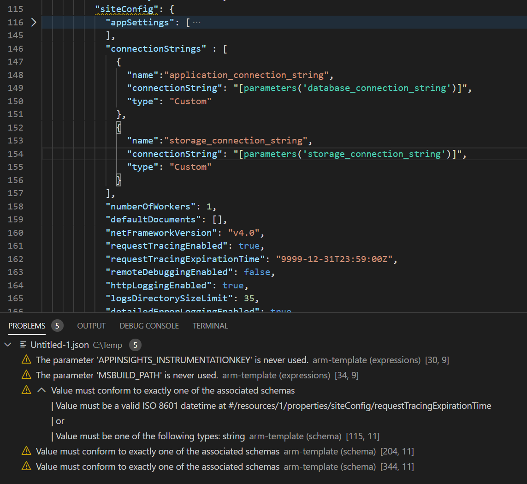Switch to the OUTPUT tab
Image resolution: width=527 pixels, height=484 pixels.
point(91,326)
